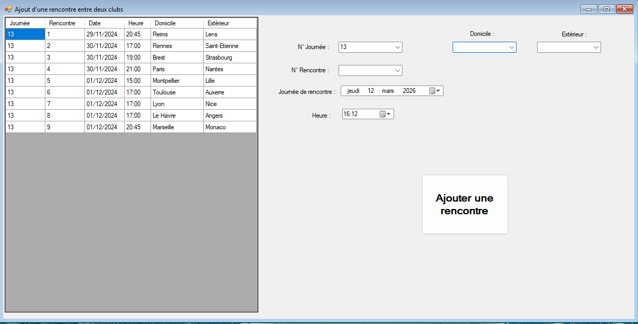This screenshot has width=638, height=324.
Task: Expand the Domicile team dropdown
Action: (511, 47)
